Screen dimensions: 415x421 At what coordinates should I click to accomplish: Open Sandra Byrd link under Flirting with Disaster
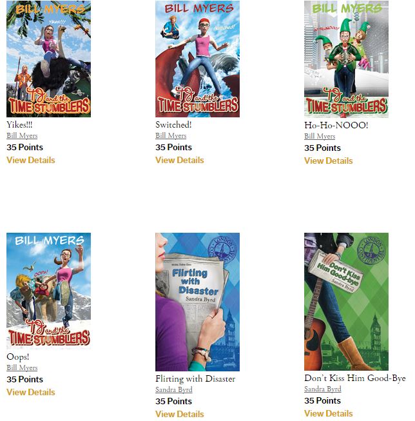(x=174, y=389)
